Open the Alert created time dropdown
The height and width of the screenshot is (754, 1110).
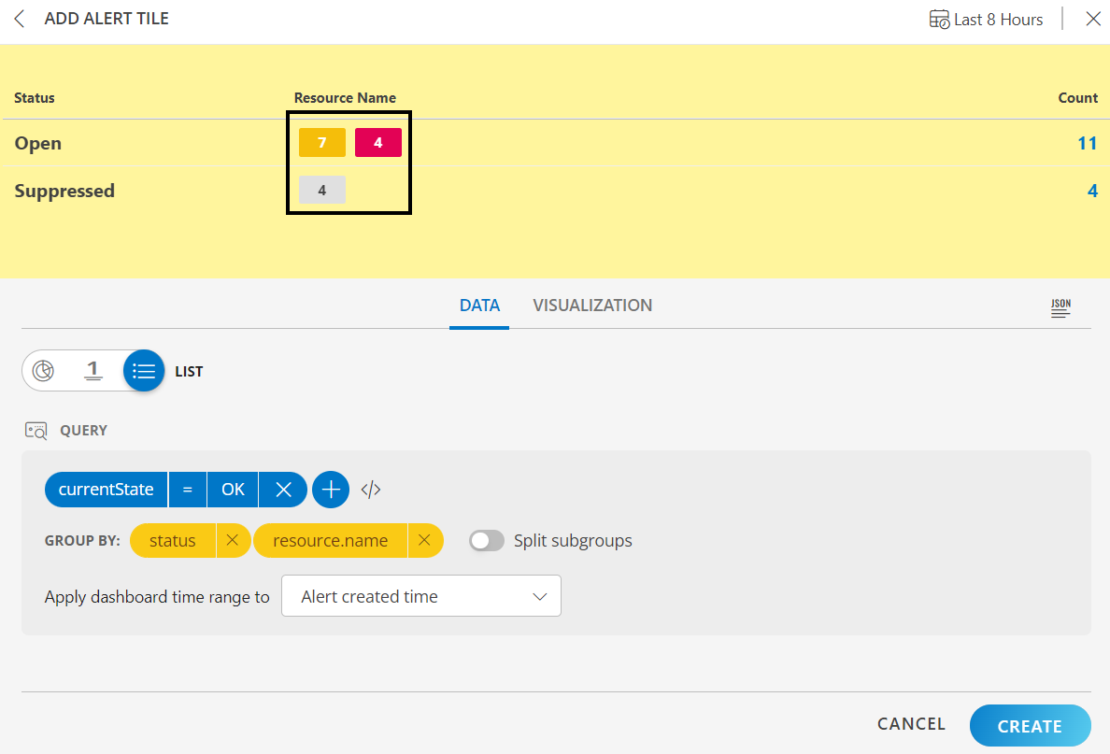[x=420, y=595]
